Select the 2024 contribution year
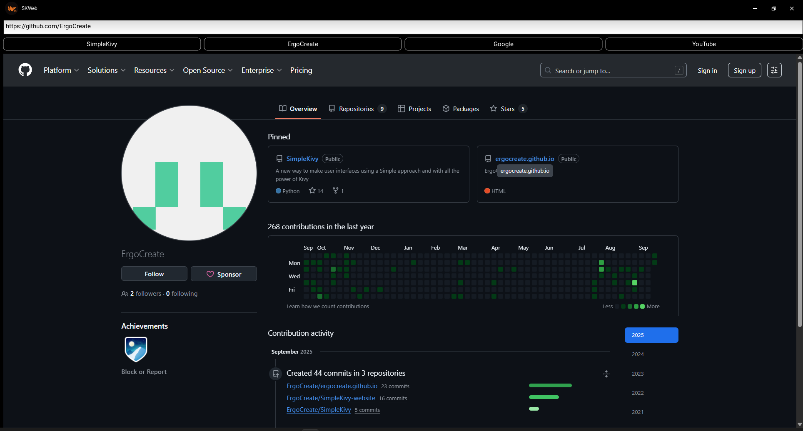Screen dimensions: 803x431 [x=638, y=354]
